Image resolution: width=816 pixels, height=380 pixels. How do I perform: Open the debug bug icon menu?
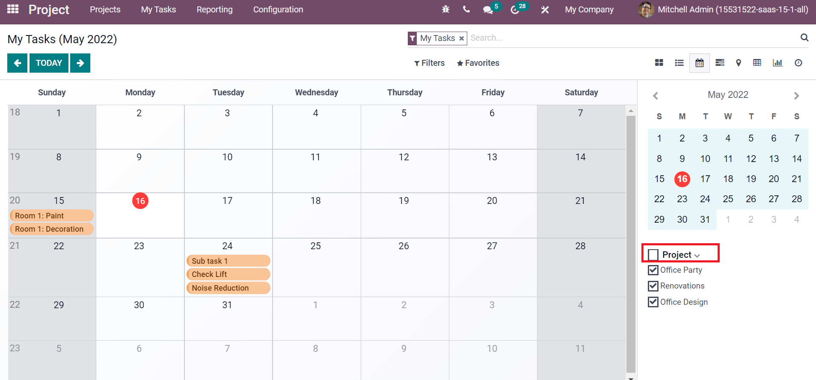coord(445,9)
